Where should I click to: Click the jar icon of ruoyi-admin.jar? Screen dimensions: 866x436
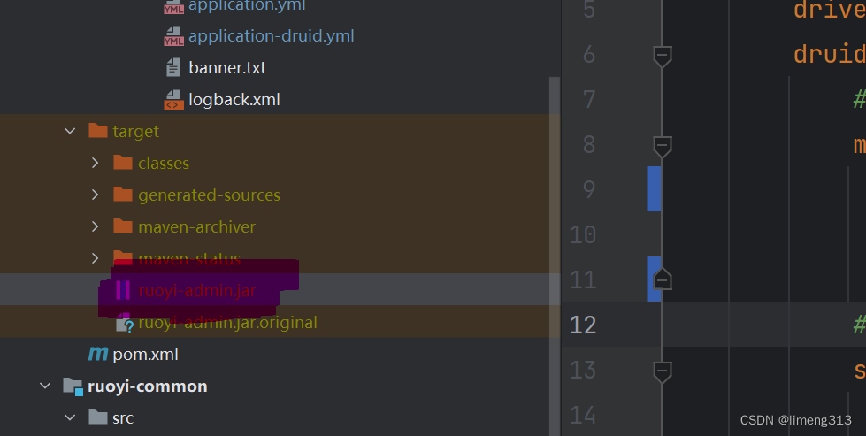pyautogui.click(x=123, y=290)
